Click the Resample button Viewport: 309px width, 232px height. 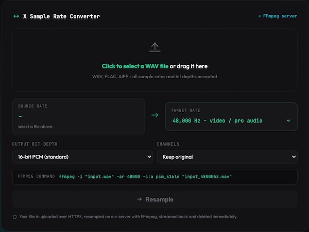155,200
